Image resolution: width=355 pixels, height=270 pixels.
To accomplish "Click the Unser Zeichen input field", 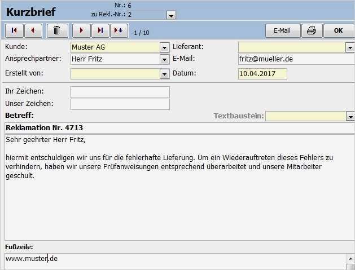I will [120, 104].
